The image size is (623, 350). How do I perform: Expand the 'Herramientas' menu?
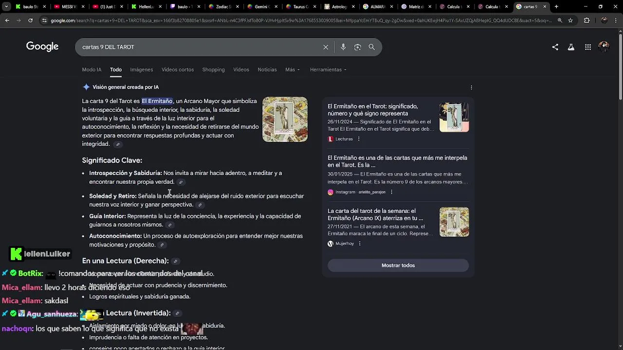pyautogui.click(x=329, y=70)
